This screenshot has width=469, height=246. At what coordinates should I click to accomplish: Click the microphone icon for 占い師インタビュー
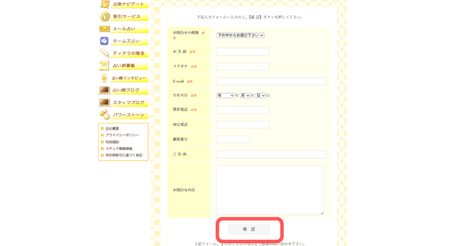[104, 78]
